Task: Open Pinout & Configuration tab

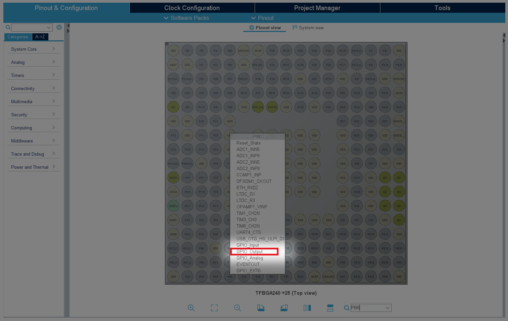Action: [66, 8]
